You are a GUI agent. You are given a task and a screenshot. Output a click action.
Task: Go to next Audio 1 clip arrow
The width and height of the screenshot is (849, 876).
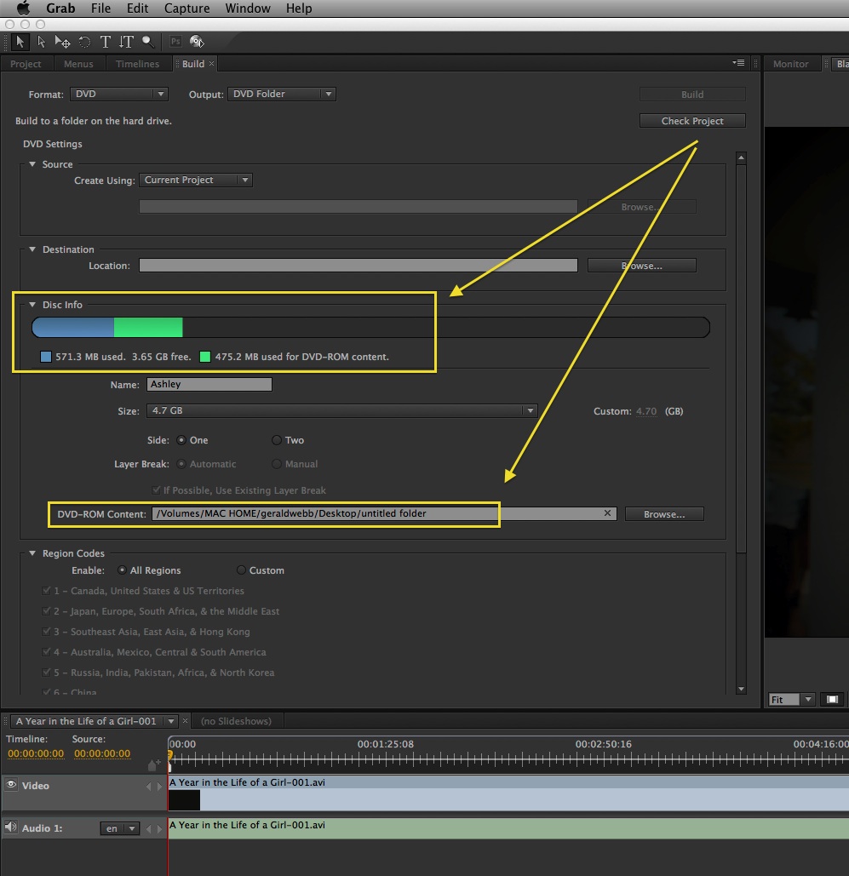tap(159, 828)
